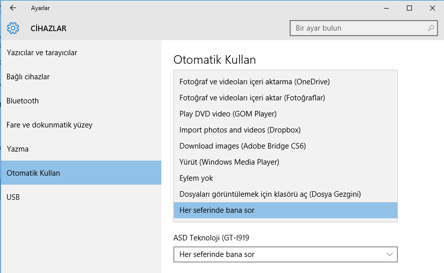Select Otomatik Kullan in the sidebar

pyautogui.click(x=81, y=173)
